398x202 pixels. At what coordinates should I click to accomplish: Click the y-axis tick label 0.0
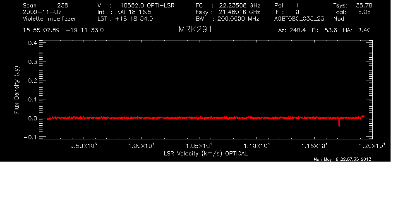click(33, 118)
